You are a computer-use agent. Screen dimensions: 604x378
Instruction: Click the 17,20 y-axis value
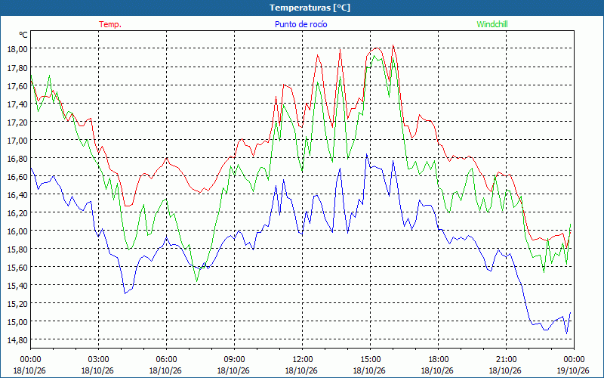17,122
